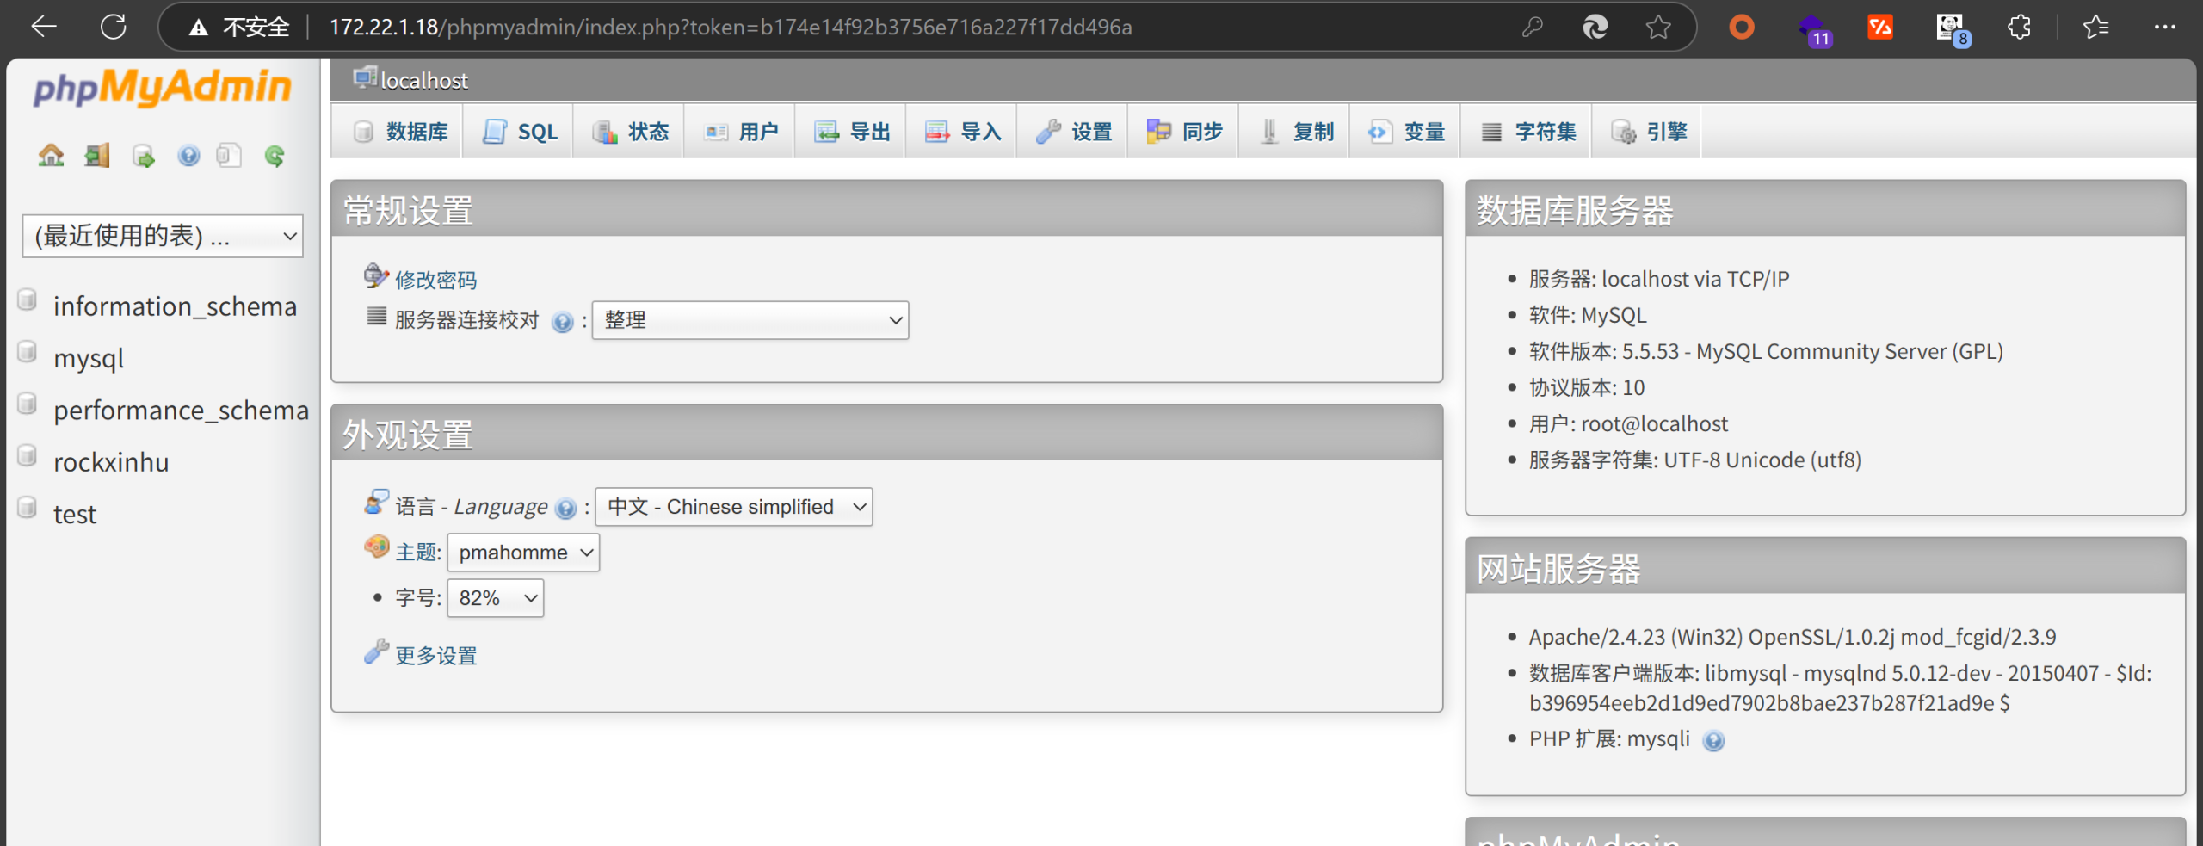Open the theme pmahomme dropdown
Viewport: 2203px width, 846px height.
click(x=523, y=553)
